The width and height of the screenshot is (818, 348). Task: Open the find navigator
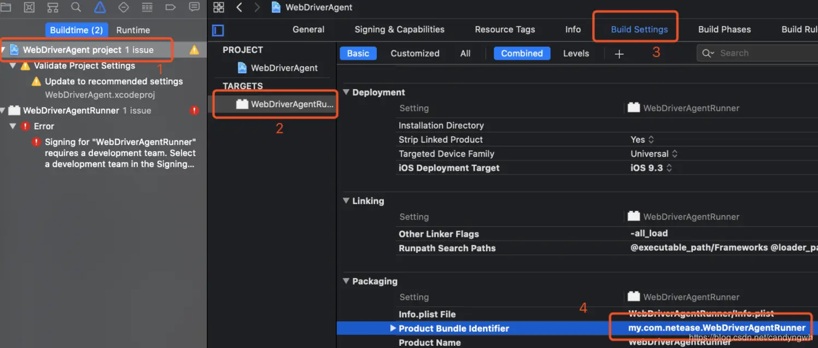(x=77, y=8)
